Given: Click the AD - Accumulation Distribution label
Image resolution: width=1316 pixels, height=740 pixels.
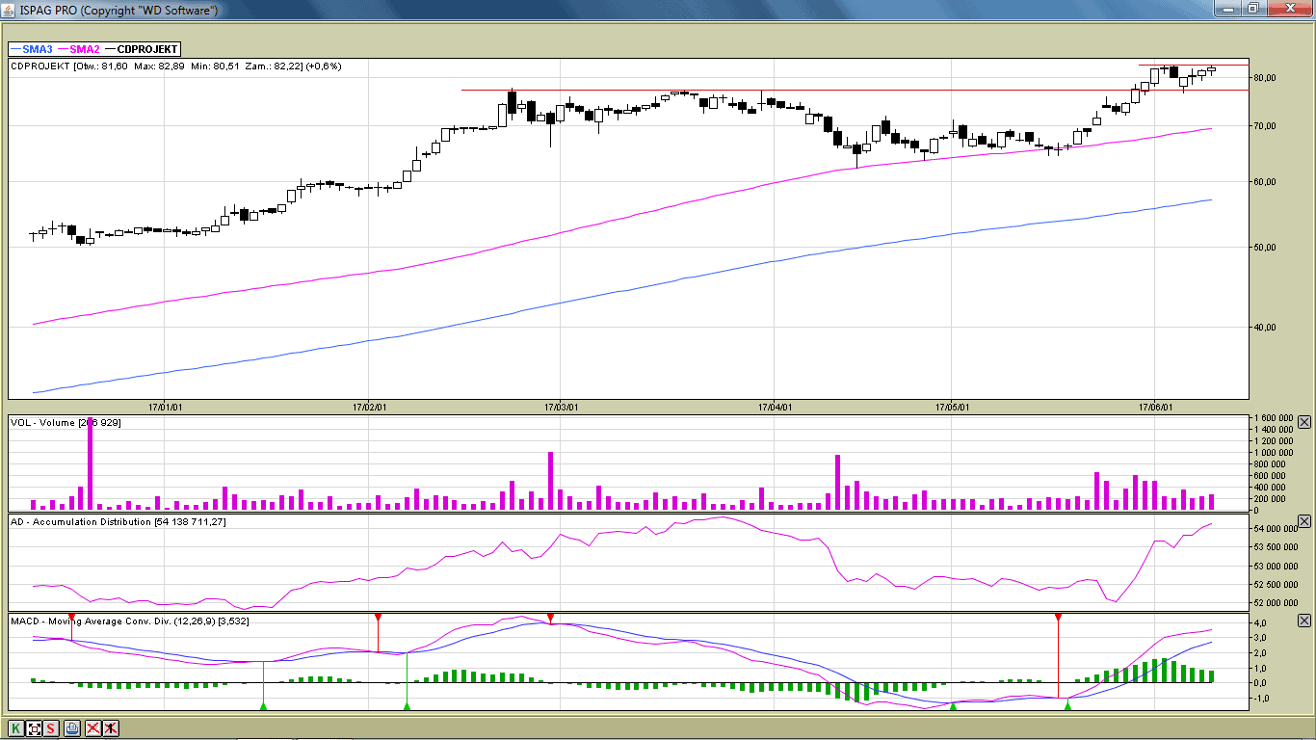Looking at the screenshot, I should 118,522.
